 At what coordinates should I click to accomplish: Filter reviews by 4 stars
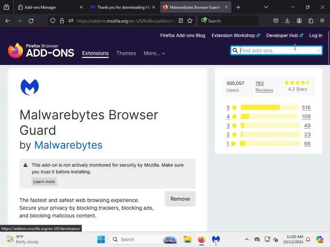[x=232, y=116]
